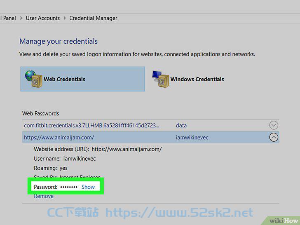Click the masked password dots
The height and width of the screenshot is (225, 300).
pos(69,187)
